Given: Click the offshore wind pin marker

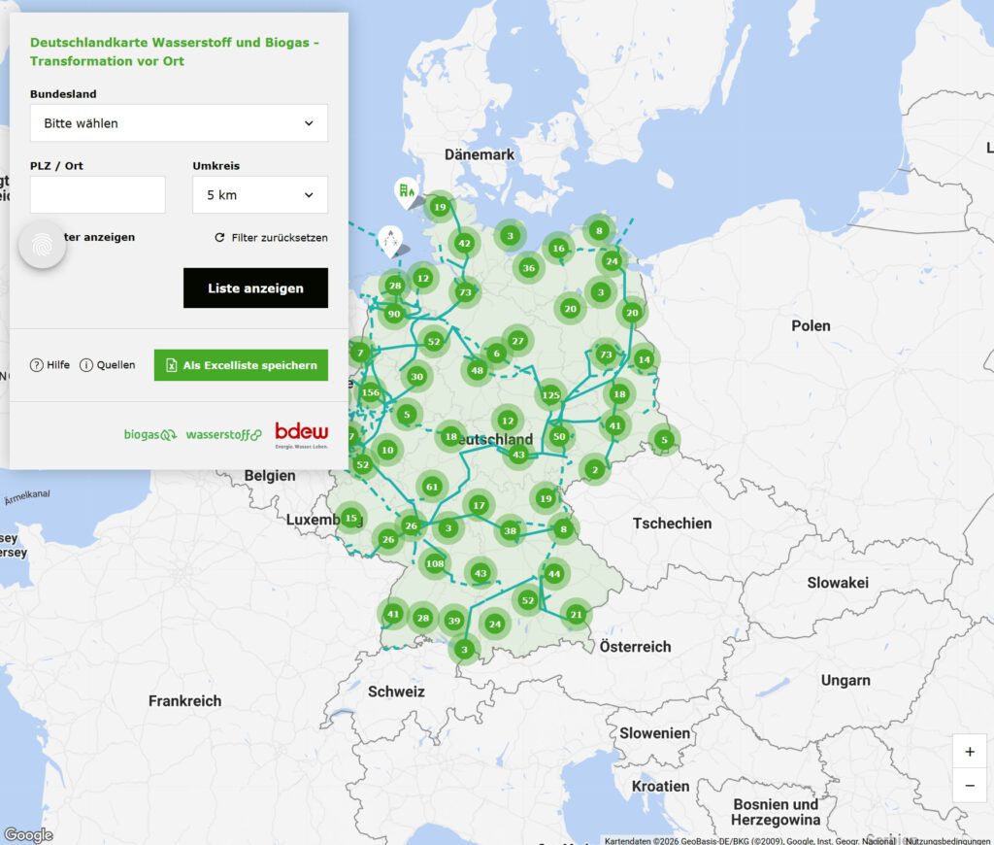Looking at the screenshot, I should [x=390, y=239].
